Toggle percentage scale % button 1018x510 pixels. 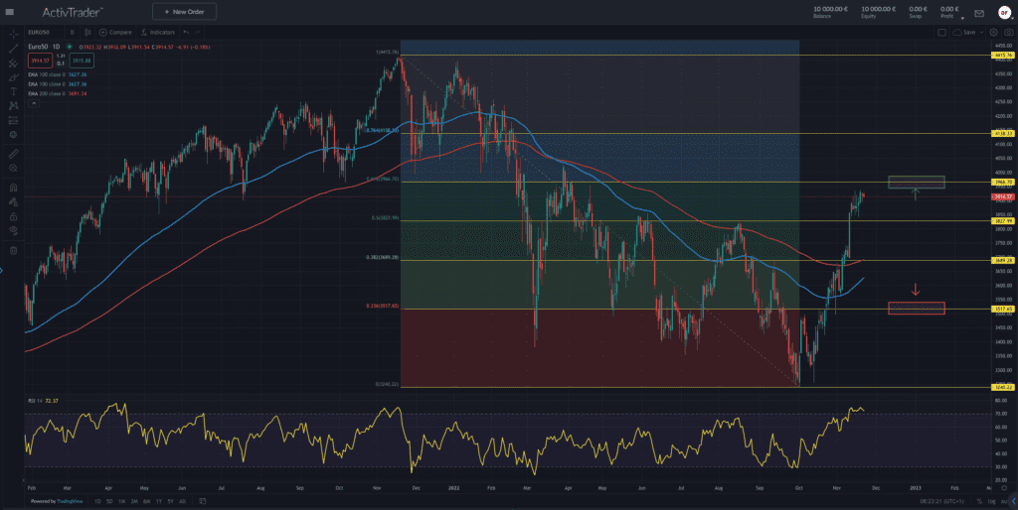[979, 501]
